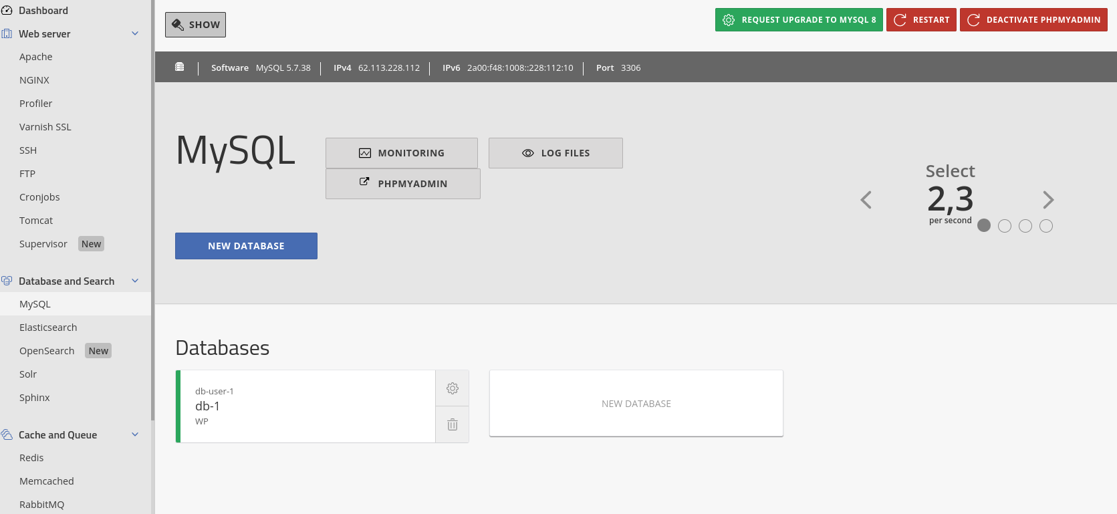Click the restart circular arrow icon
1117x514 pixels.
[x=900, y=20]
